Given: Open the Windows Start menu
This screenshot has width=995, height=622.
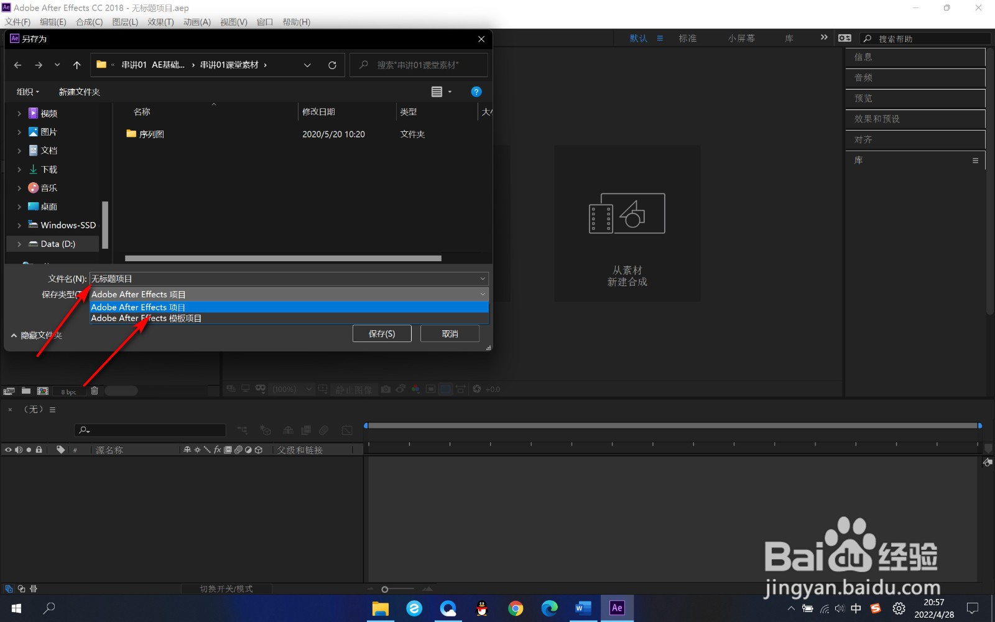Looking at the screenshot, I should coord(16,608).
